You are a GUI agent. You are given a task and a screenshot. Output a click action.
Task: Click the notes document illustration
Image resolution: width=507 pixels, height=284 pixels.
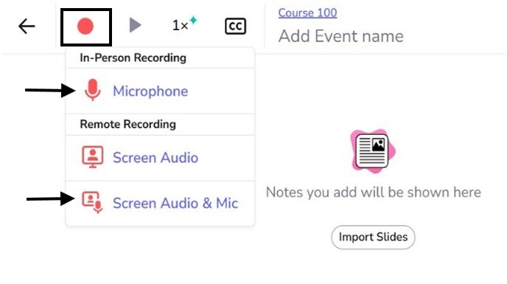coord(373,151)
